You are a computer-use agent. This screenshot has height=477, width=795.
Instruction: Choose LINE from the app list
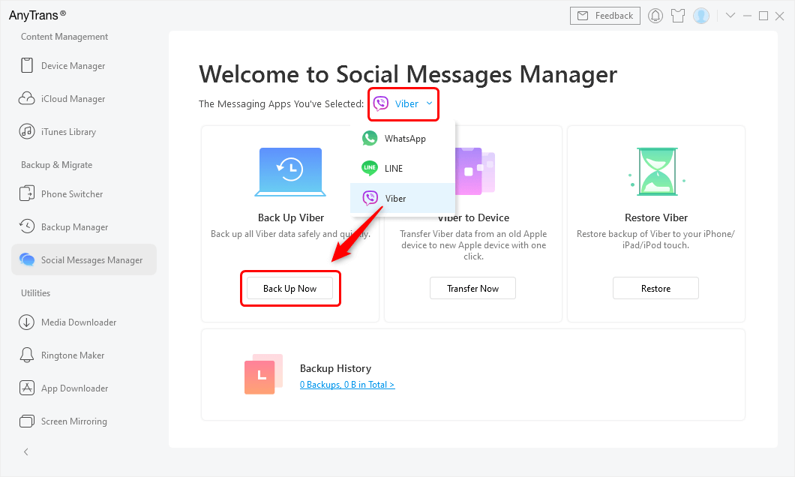tap(403, 168)
